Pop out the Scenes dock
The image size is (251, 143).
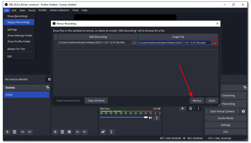tap(47, 88)
